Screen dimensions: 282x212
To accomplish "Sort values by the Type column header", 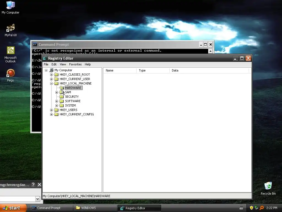I will (x=153, y=70).
